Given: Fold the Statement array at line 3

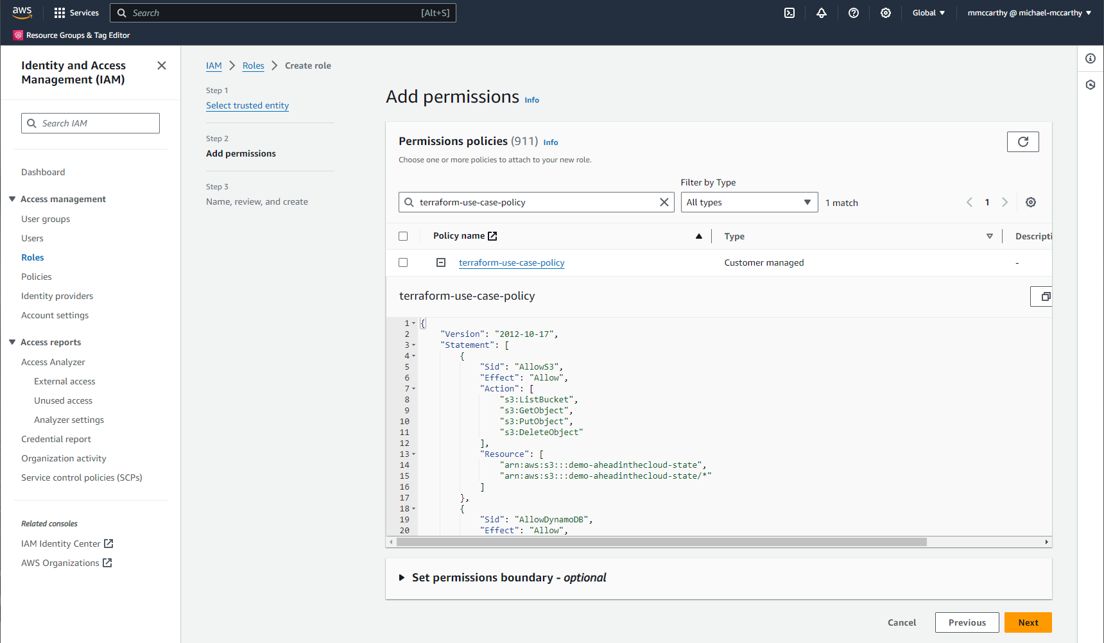Looking at the screenshot, I should point(414,345).
